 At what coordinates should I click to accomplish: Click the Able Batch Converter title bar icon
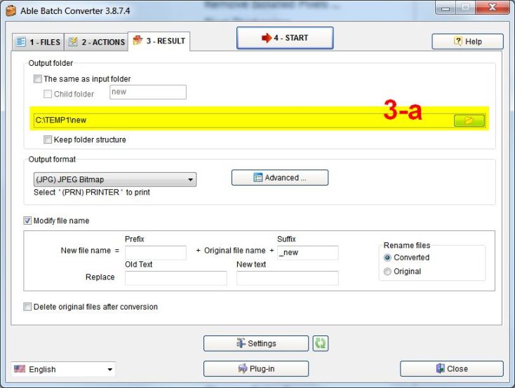[11, 11]
